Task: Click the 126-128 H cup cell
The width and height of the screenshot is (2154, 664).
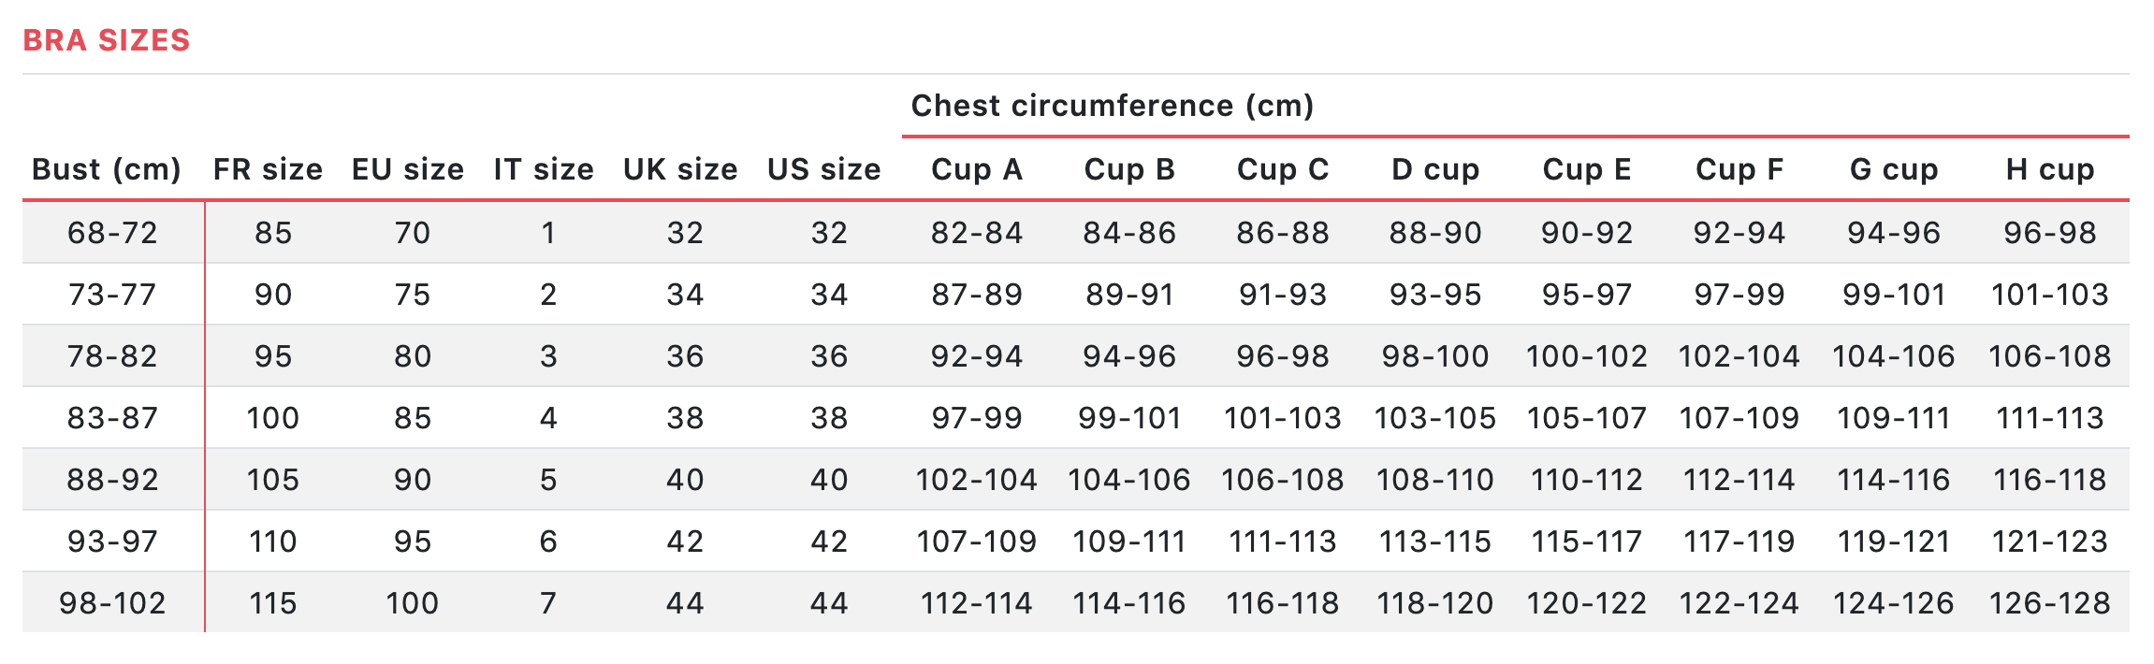Action: pos(2050,603)
